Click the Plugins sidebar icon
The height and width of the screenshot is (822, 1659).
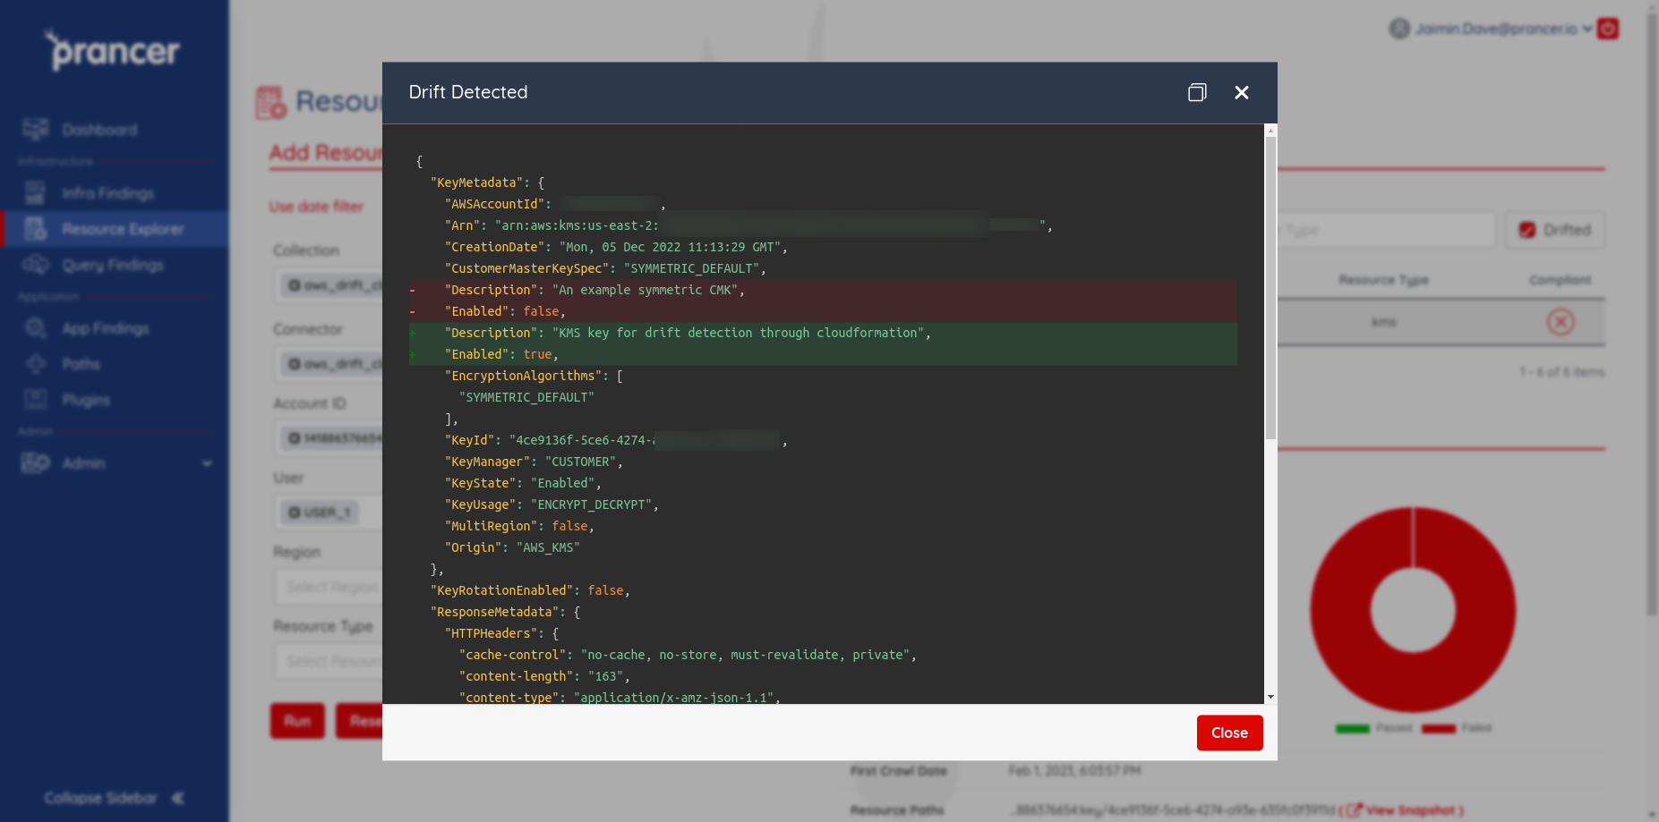click(x=36, y=399)
